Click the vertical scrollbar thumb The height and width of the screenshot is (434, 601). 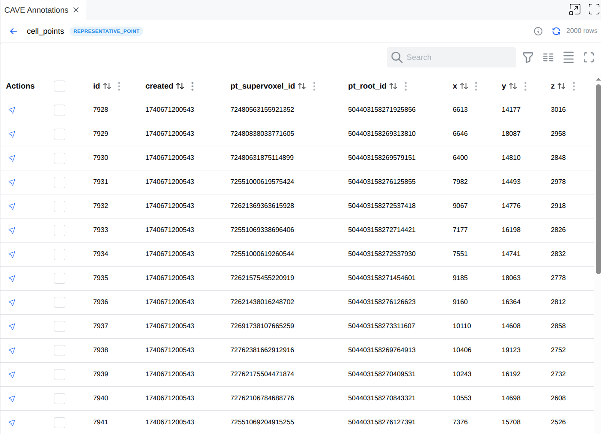click(598, 179)
